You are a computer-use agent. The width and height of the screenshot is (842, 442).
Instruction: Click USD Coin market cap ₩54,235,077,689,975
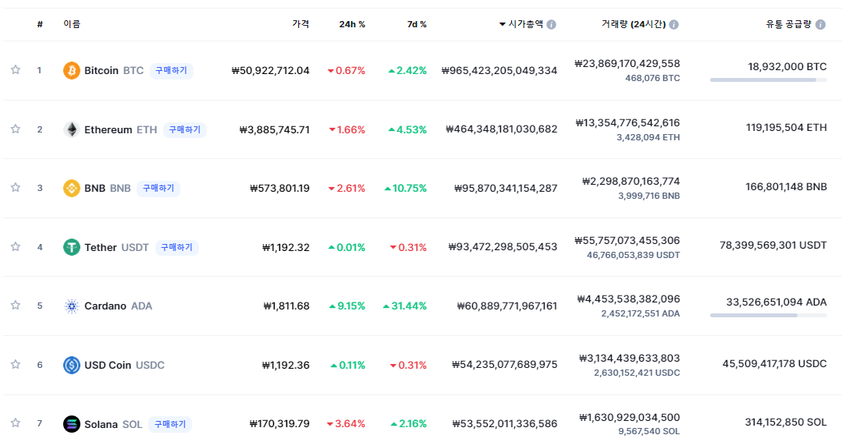[x=505, y=364]
